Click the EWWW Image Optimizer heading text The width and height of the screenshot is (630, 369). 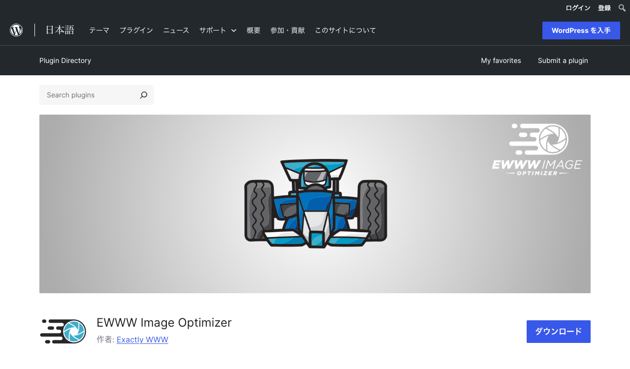[x=164, y=323]
